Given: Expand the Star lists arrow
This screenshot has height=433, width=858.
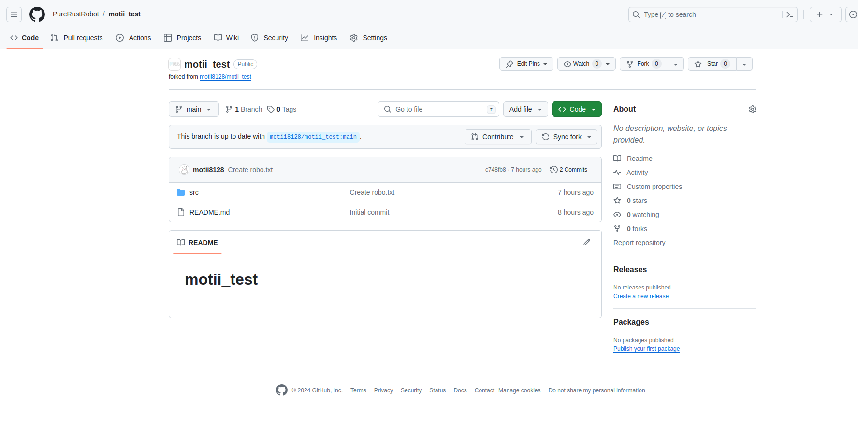Looking at the screenshot, I should pyautogui.click(x=744, y=64).
